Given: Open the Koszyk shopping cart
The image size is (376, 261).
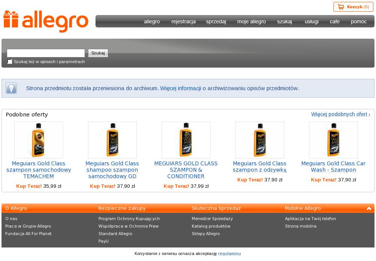Looking at the screenshot, I should [x=353, y=7].
